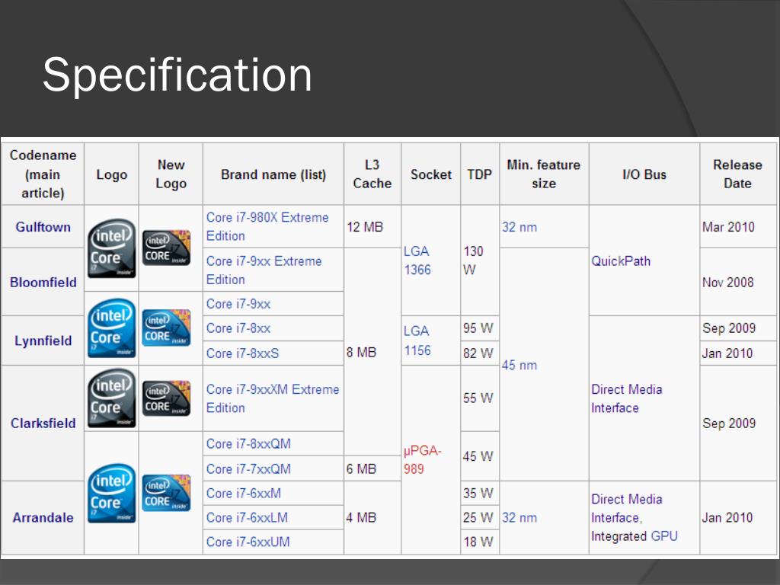Image resolution: width=780 pixels, height=585 pixels.
Task: Click the black Intel Core logo beside Gulftown
Action: point(111,248)
